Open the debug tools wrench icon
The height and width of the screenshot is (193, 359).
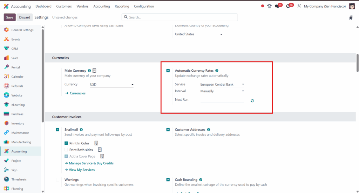[299, 6]
